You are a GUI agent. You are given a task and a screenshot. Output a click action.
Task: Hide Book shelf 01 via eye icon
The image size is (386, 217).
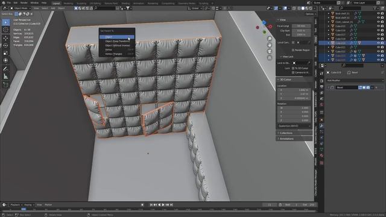click(x=378, y=13)
